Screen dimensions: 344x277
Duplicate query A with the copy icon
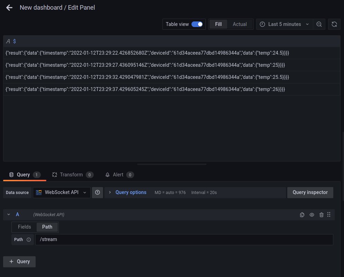click(302, 215)
